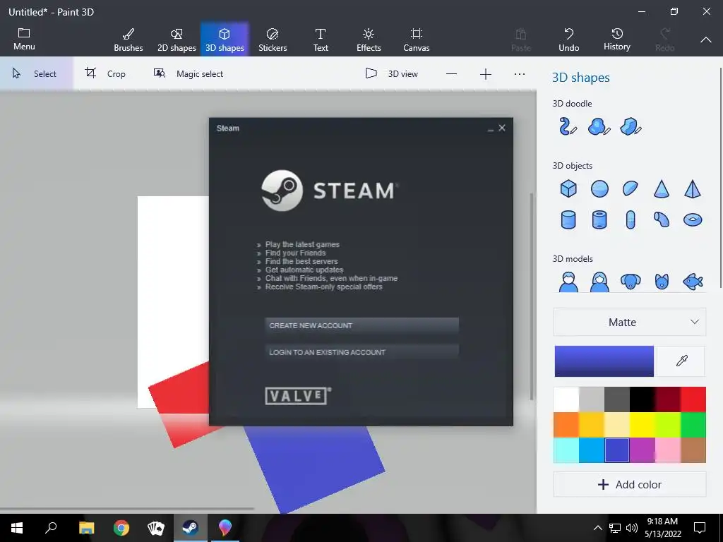Activate the Select tool
Image resolution: width=723 pixels, height=542 pixels.
pyautogui.click(x=36, y=73)
